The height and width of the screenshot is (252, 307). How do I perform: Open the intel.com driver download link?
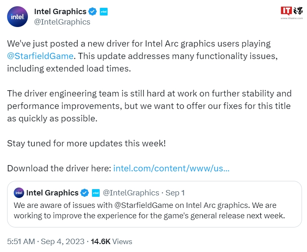(171, 168)
